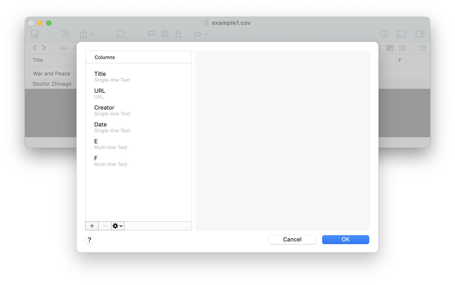
Task: Click the selection brackets toolbar icon
Action: (121, 34)
